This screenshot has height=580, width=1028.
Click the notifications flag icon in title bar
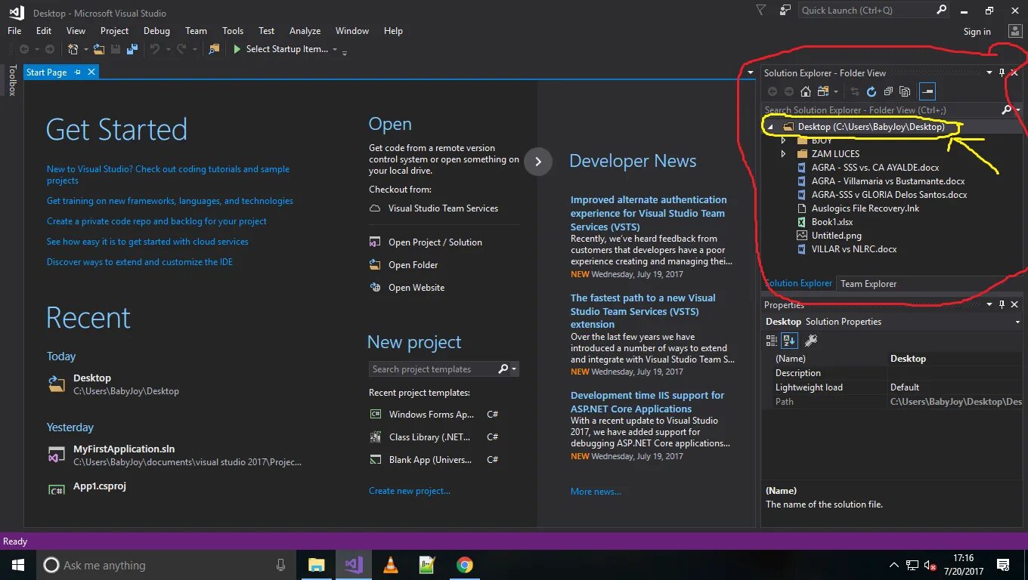pyautogui.click(x=761, y=11)
